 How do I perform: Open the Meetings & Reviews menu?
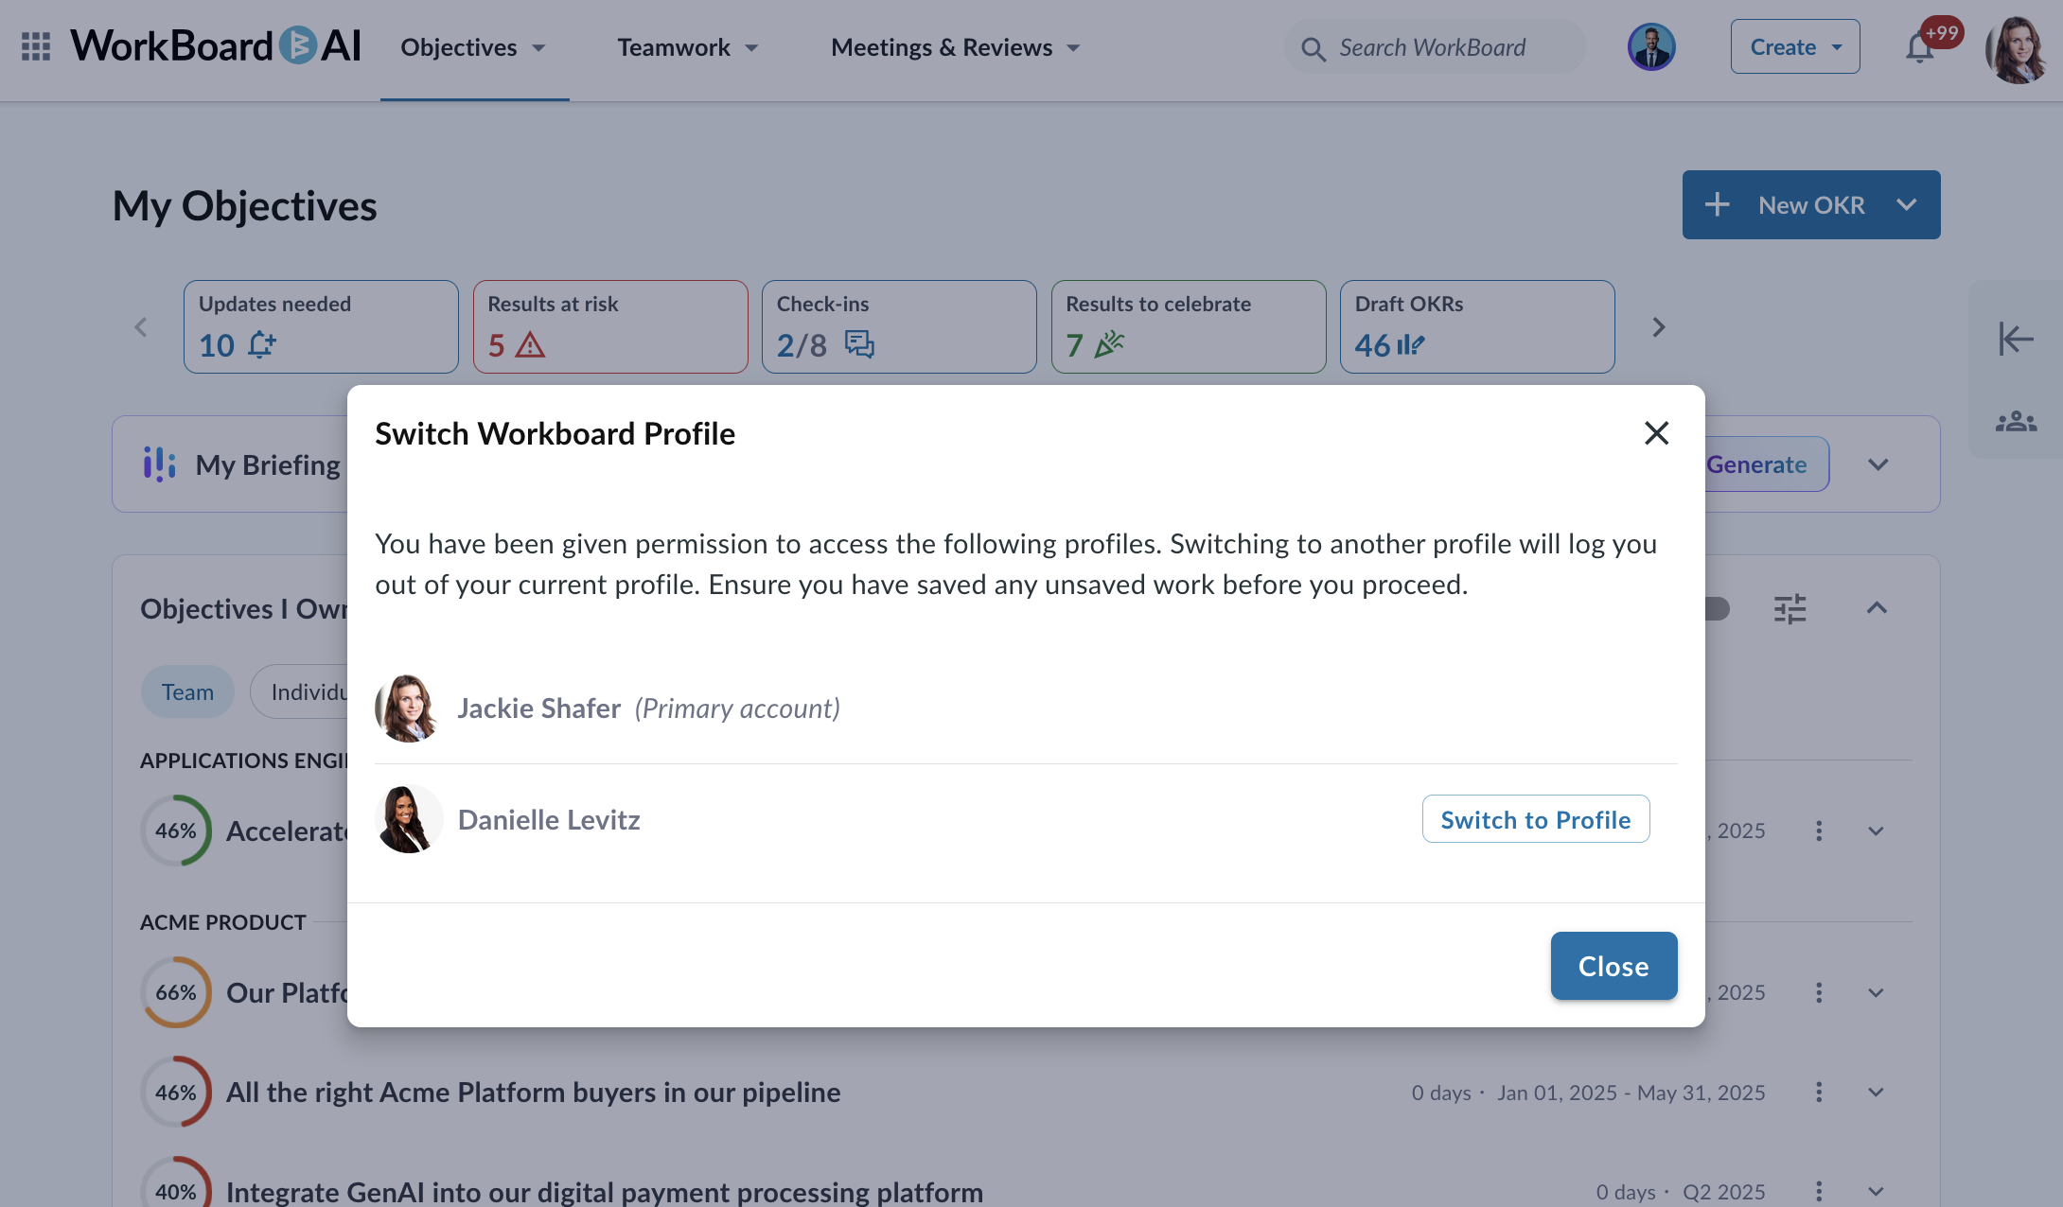pyautogui.click(x=955, y=47)
